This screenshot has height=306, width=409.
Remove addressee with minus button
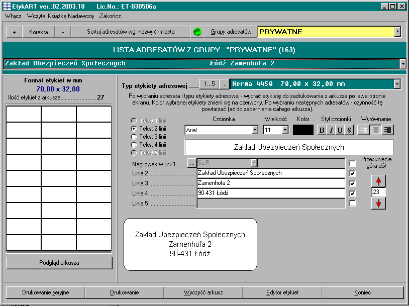click(63, 32)
